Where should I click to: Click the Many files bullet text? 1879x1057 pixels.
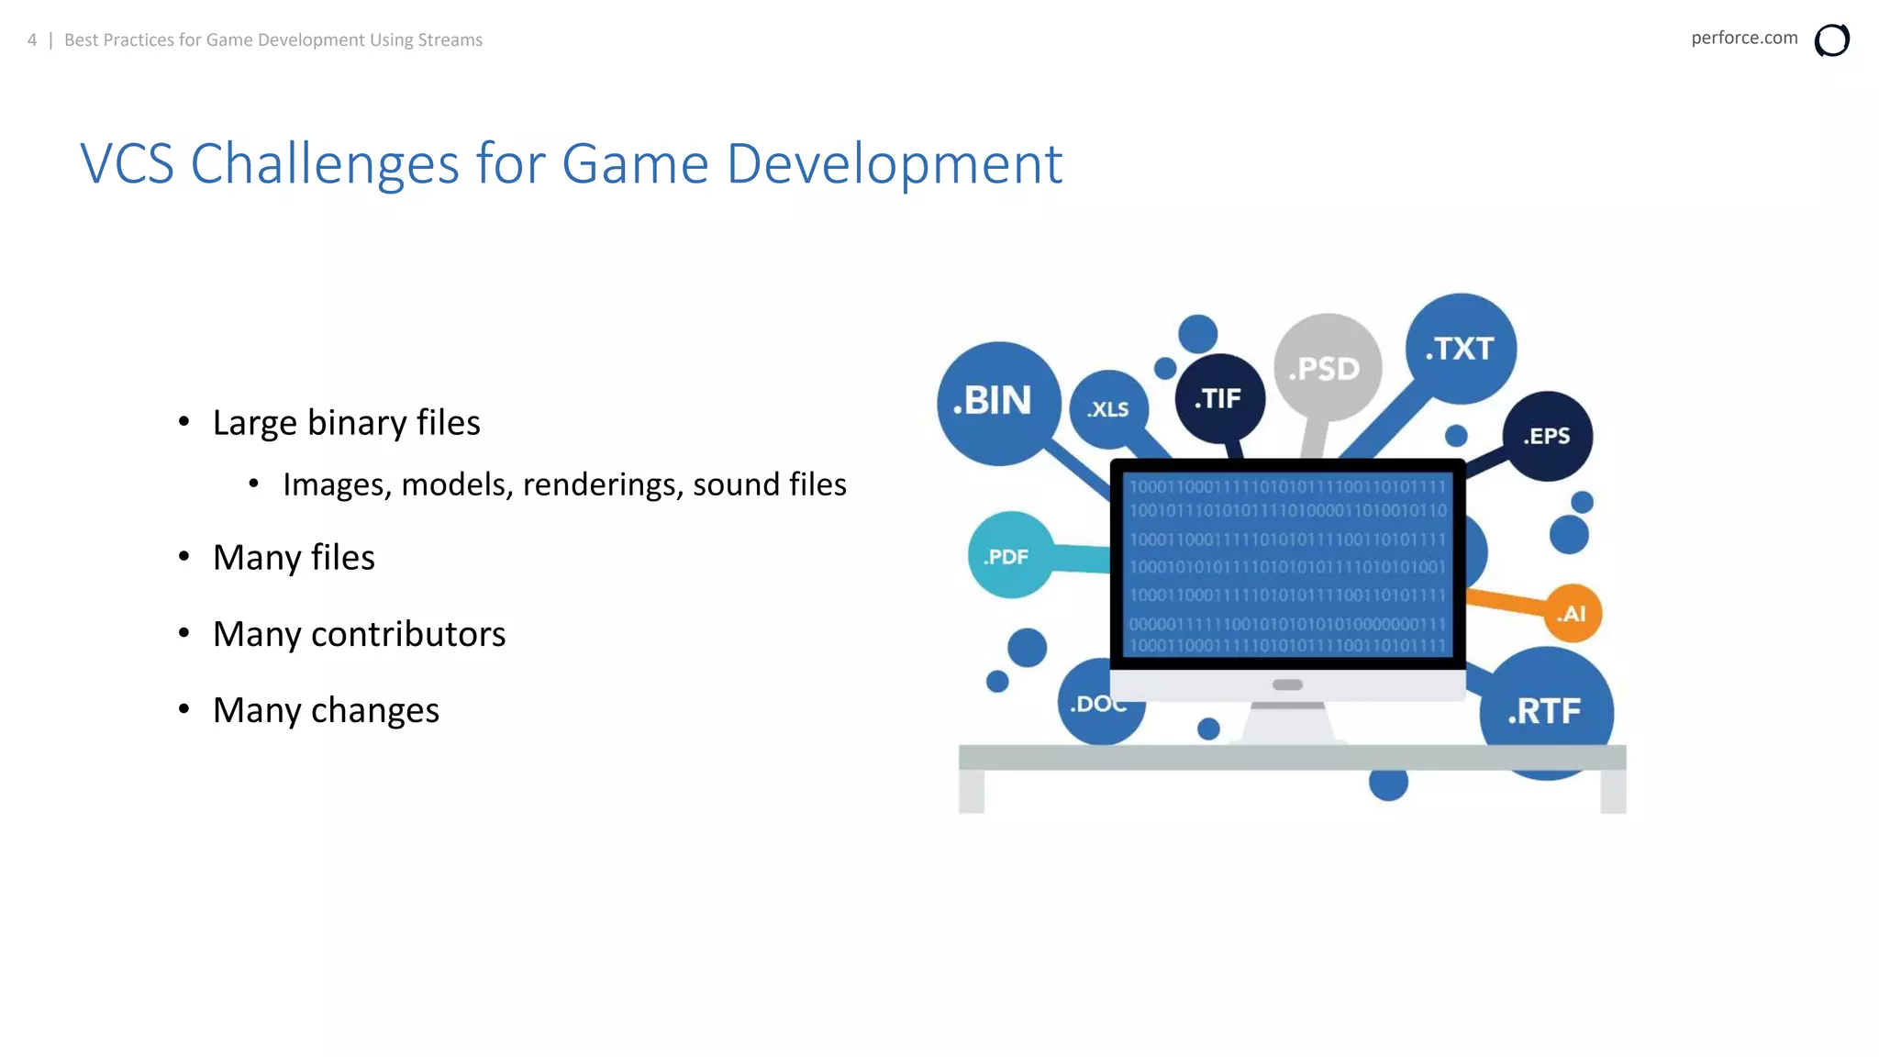click(x=294, y=558)
